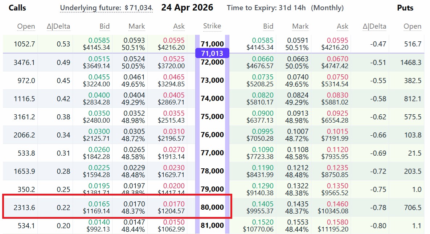This screenshot has width=430, height=234.
Task: Select the puts-side Δ|Delta column header
Action: [x=374, y=26]
